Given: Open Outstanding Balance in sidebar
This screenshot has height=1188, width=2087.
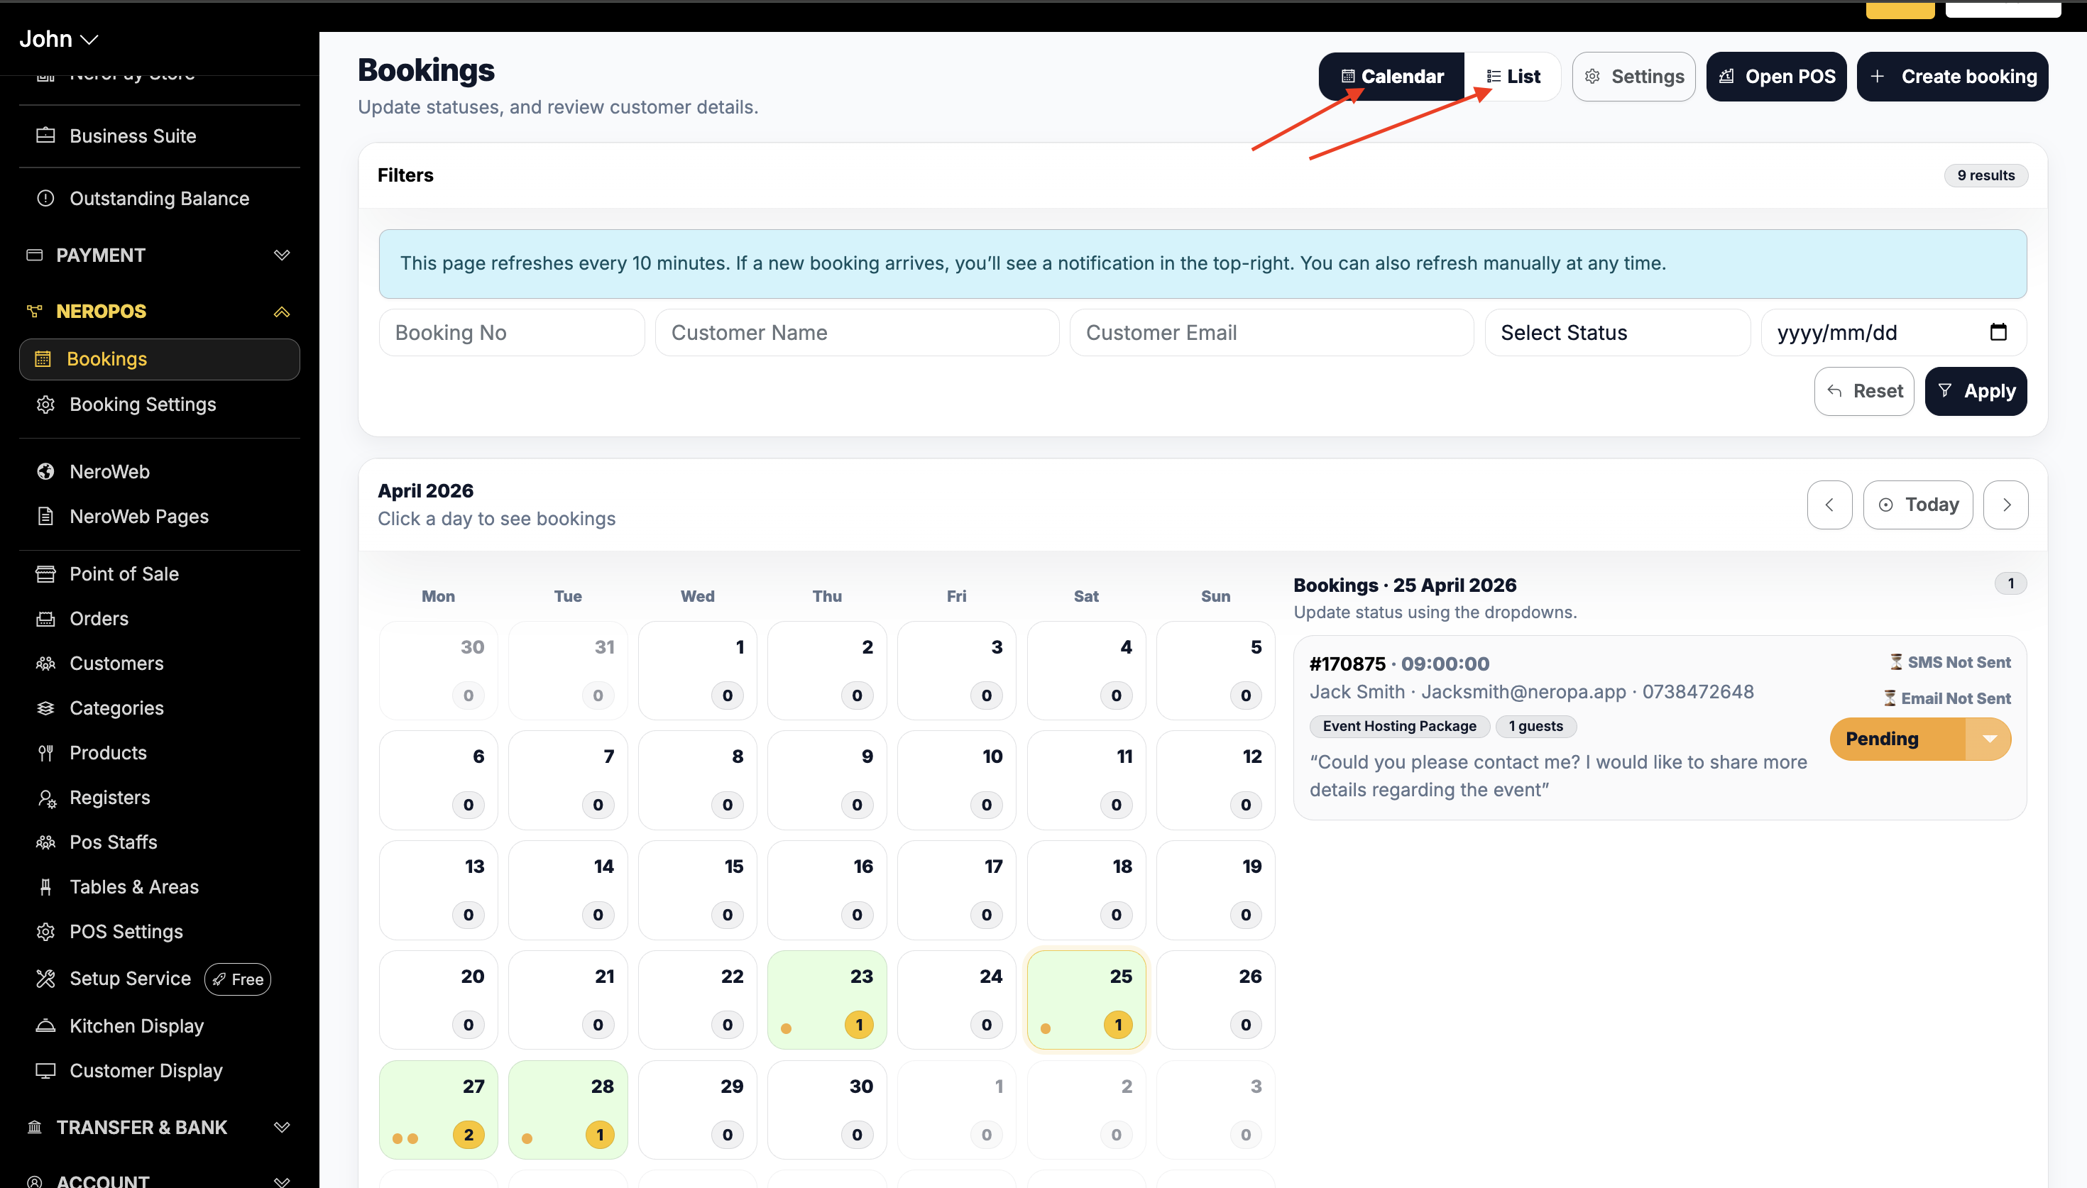Looking at the screenshot, I should pyautogui.click(x=159, y=198).
